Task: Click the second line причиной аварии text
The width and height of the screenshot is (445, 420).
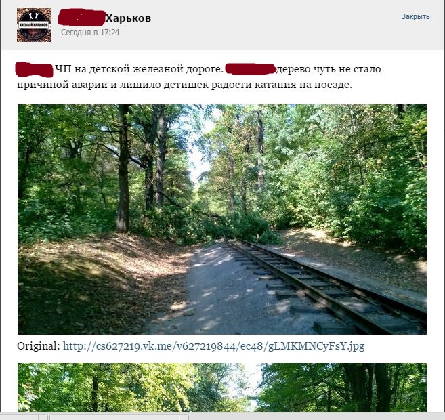Action: point(184,85)
